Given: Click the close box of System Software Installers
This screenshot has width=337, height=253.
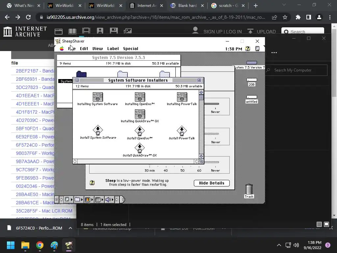Looking at the screenshot, I should coord(77,80).
